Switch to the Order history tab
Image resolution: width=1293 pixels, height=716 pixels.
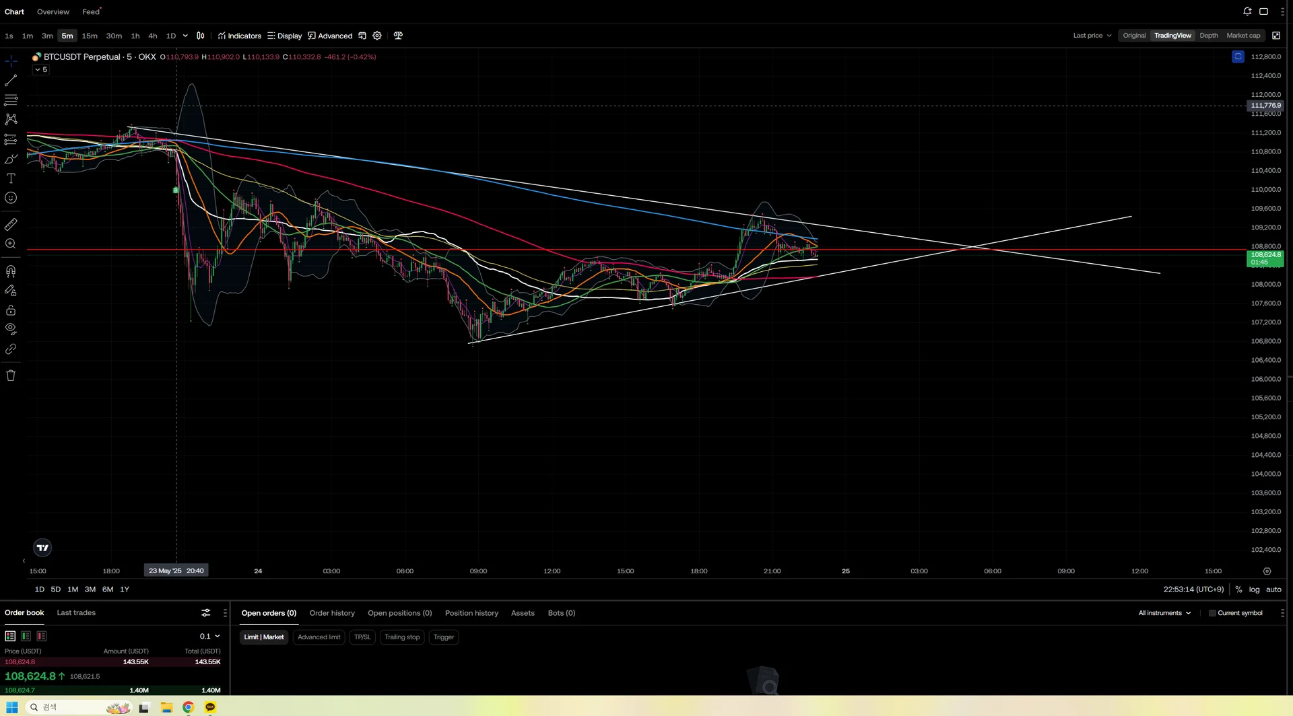point(332,613)
